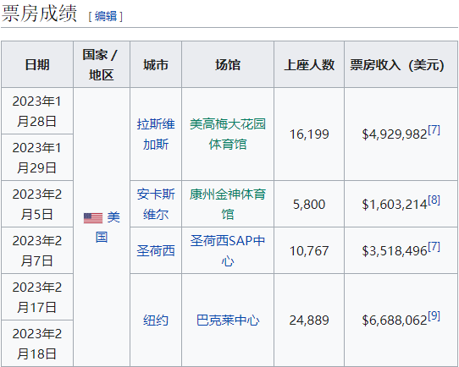Open the 美高梅大花园体育馆 venue link
This screenshot has width=459, height=367.
click(228, 134)
